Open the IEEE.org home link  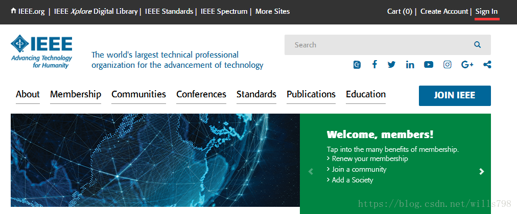point(28,12)
